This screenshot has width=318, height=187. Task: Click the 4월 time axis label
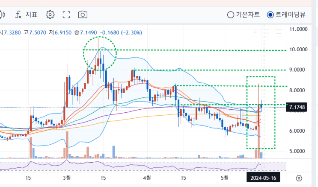pos(147,178)
